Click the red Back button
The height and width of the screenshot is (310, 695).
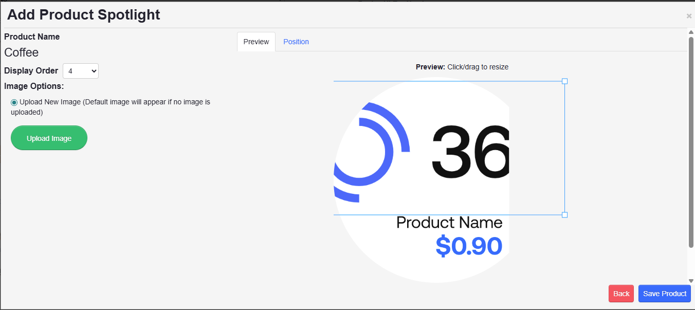click(x=621, y=293)
